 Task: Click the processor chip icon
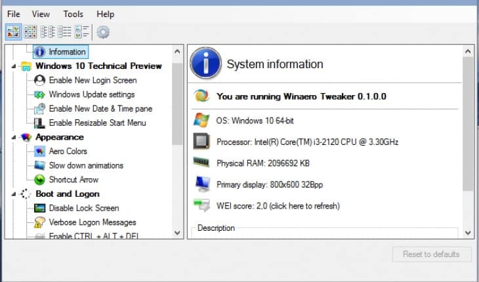[201, 141]
